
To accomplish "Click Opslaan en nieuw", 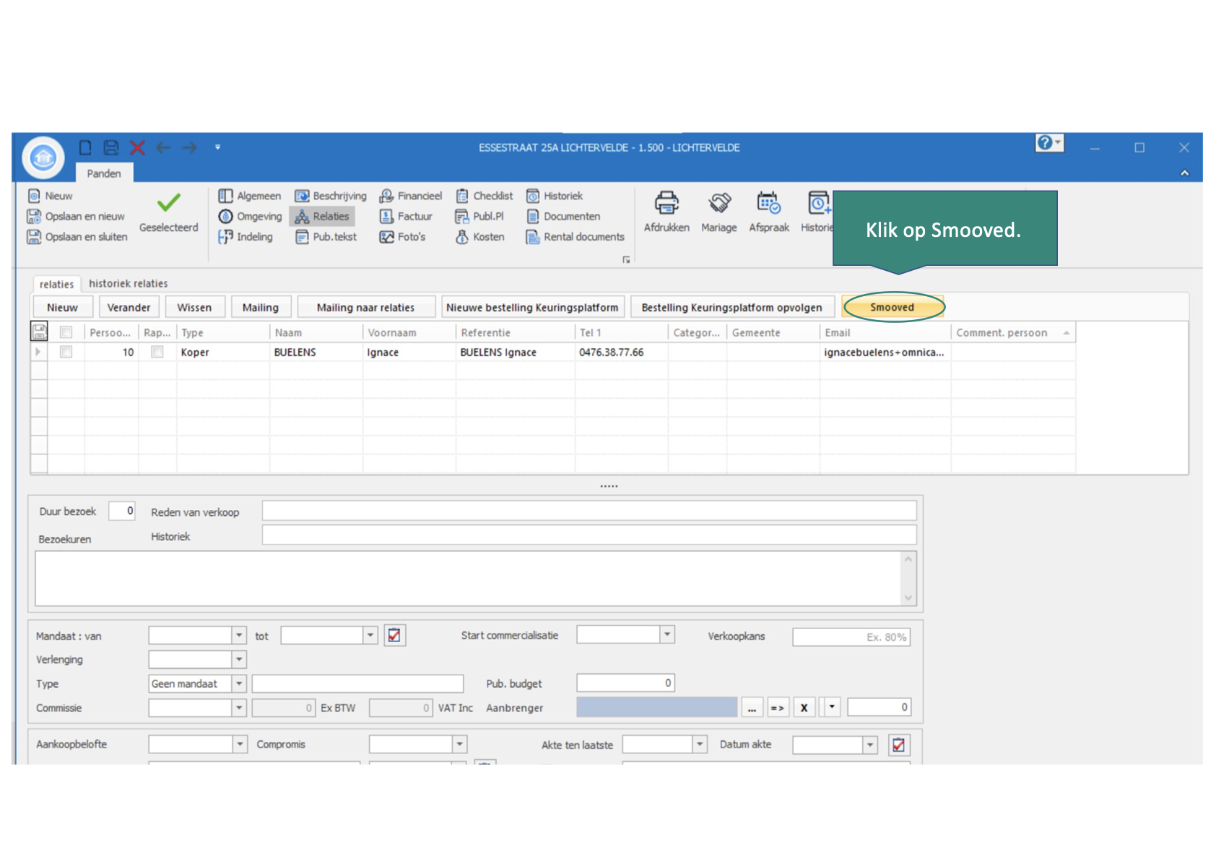I will pyautogui.click(x=76, y=216).
